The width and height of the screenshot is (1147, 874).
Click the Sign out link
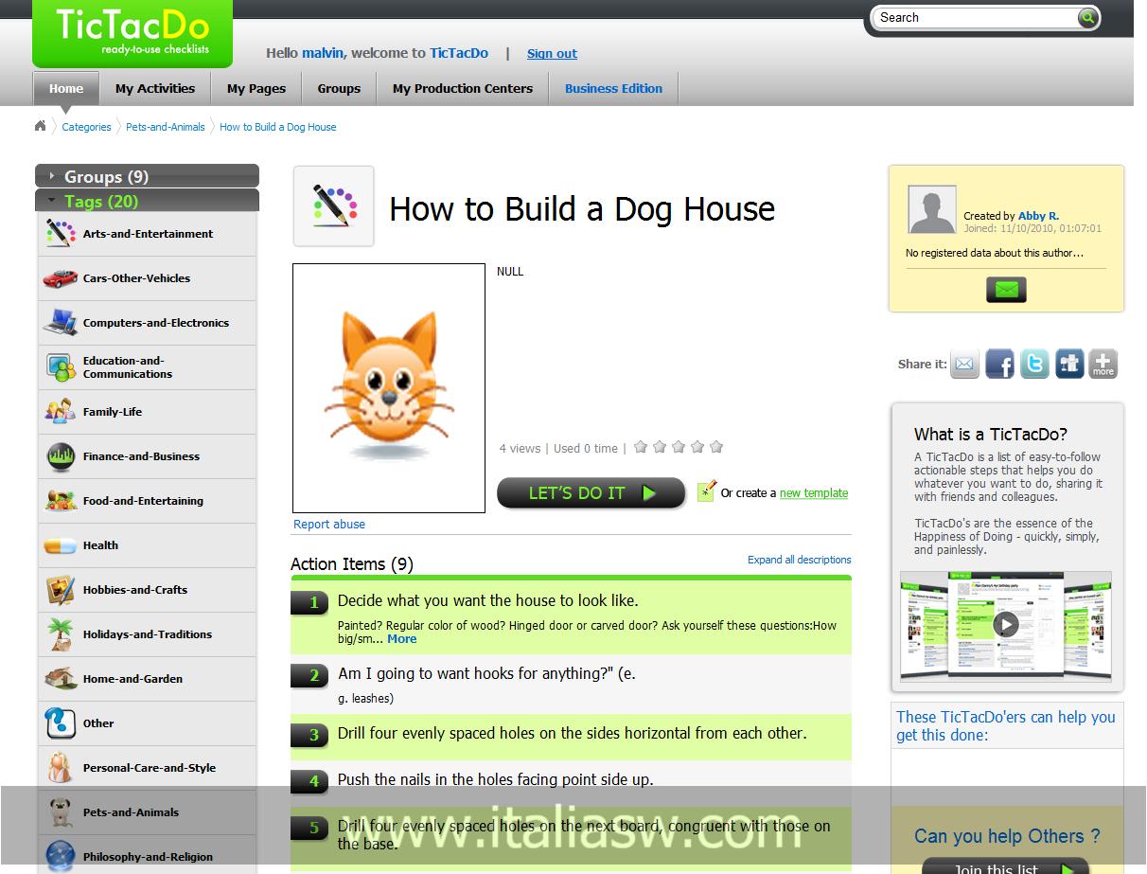[552, 54]
